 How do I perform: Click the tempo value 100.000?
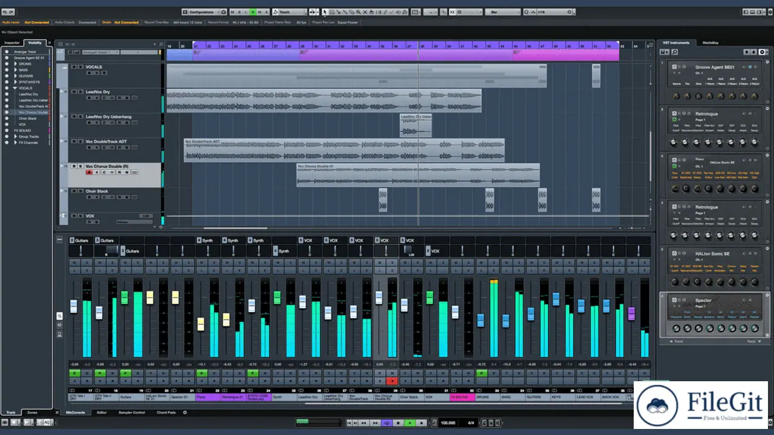[x=448, y=423]
